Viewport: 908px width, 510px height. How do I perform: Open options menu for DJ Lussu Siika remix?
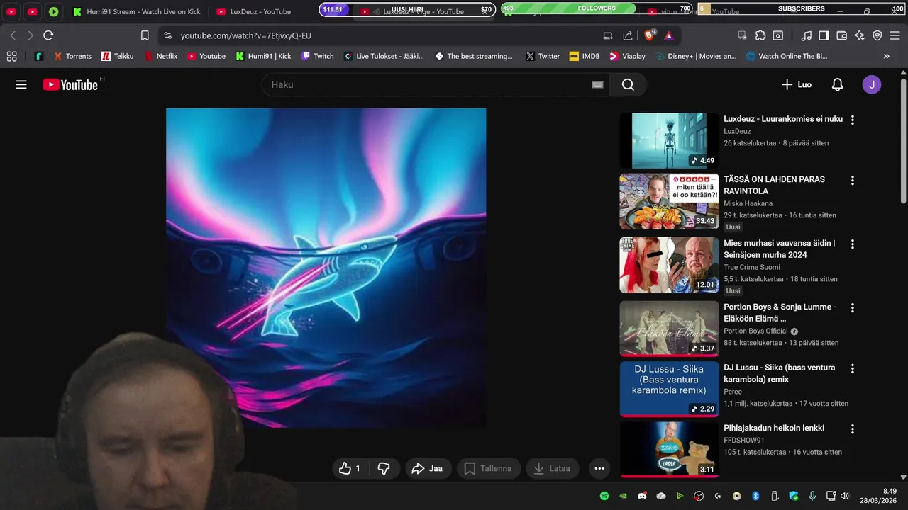[x=853, y=368]
